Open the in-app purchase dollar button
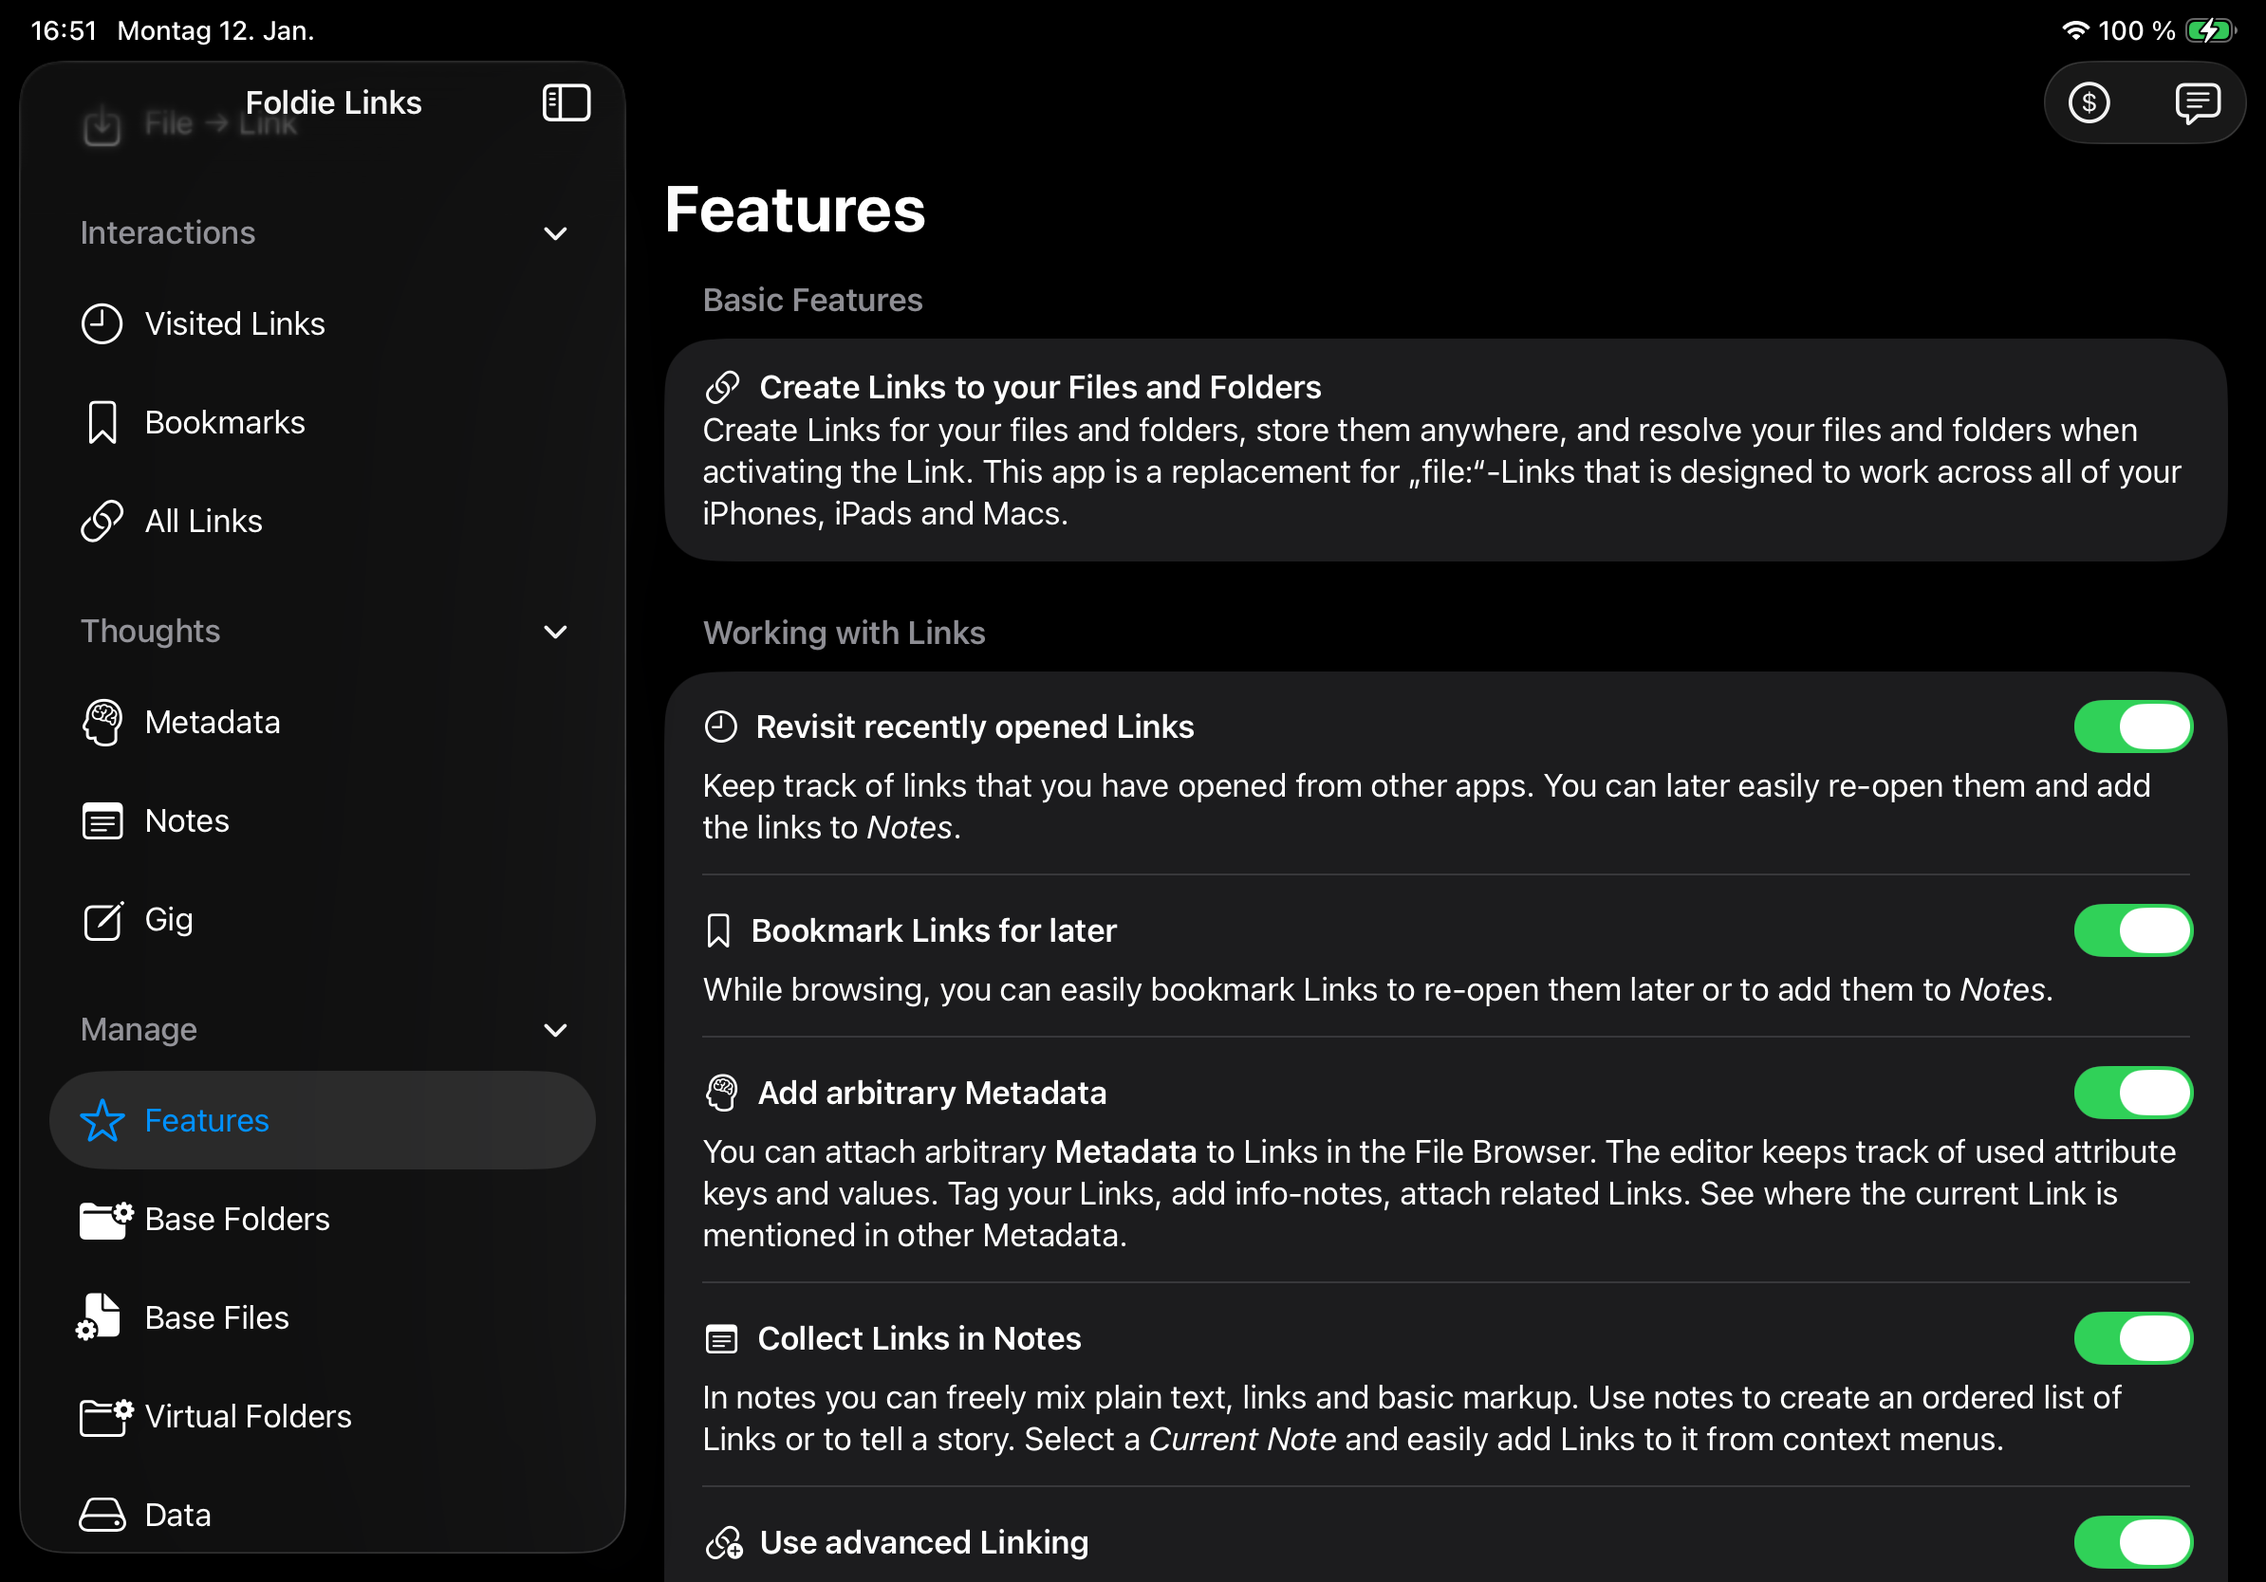2266x1582 pixels. coord(2090,101)
